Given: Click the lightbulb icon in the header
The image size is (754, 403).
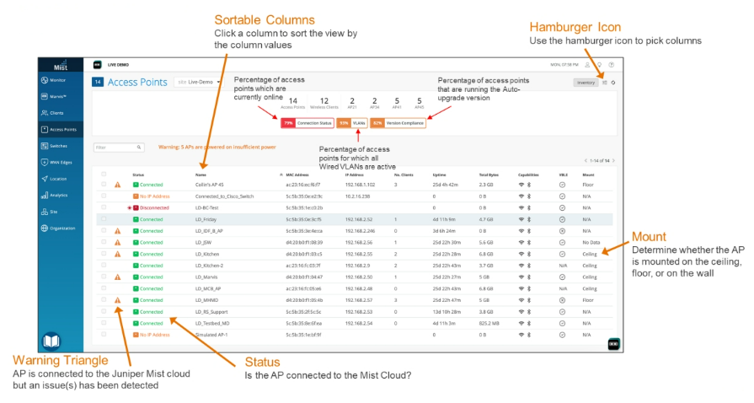Looking at the screenshot, I should tap(599, 65).
